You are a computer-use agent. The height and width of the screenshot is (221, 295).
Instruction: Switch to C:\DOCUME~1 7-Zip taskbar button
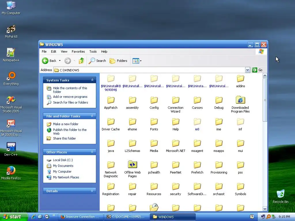(x=126, y=217)
